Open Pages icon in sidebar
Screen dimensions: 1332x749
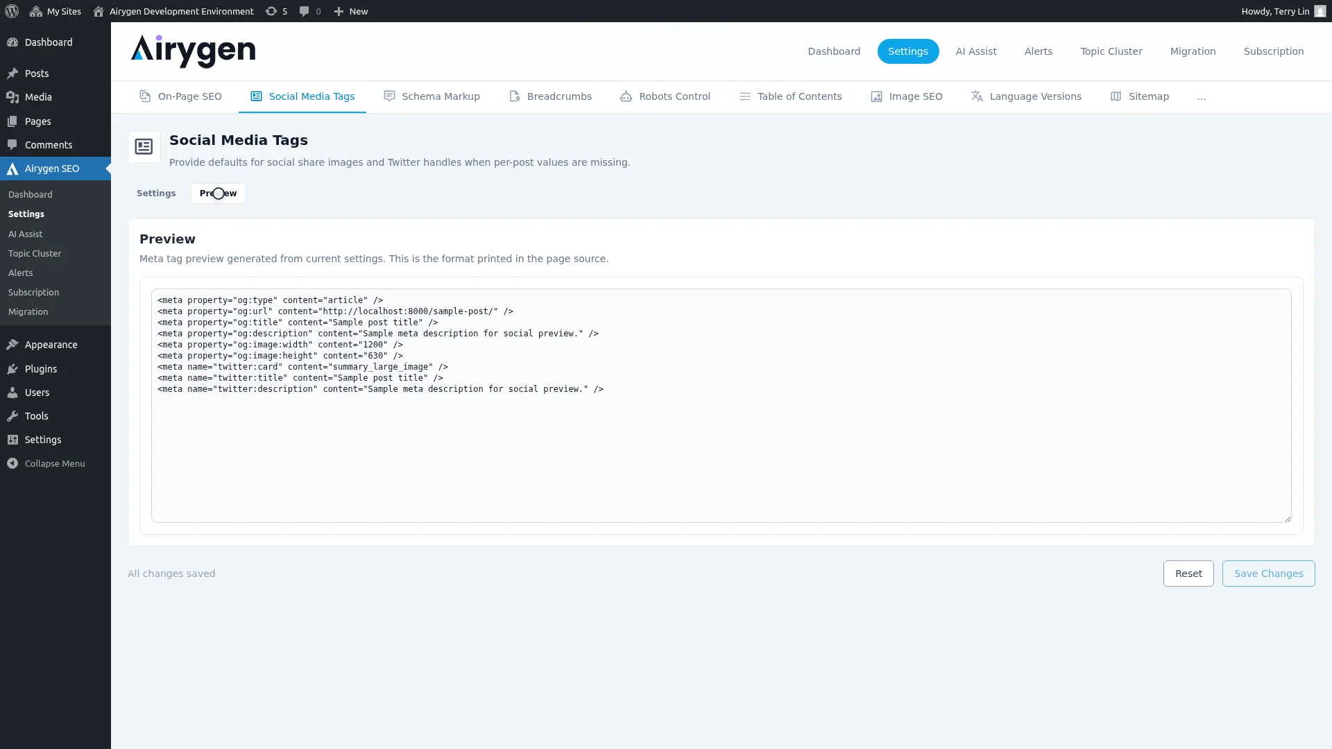pos(12,121)
